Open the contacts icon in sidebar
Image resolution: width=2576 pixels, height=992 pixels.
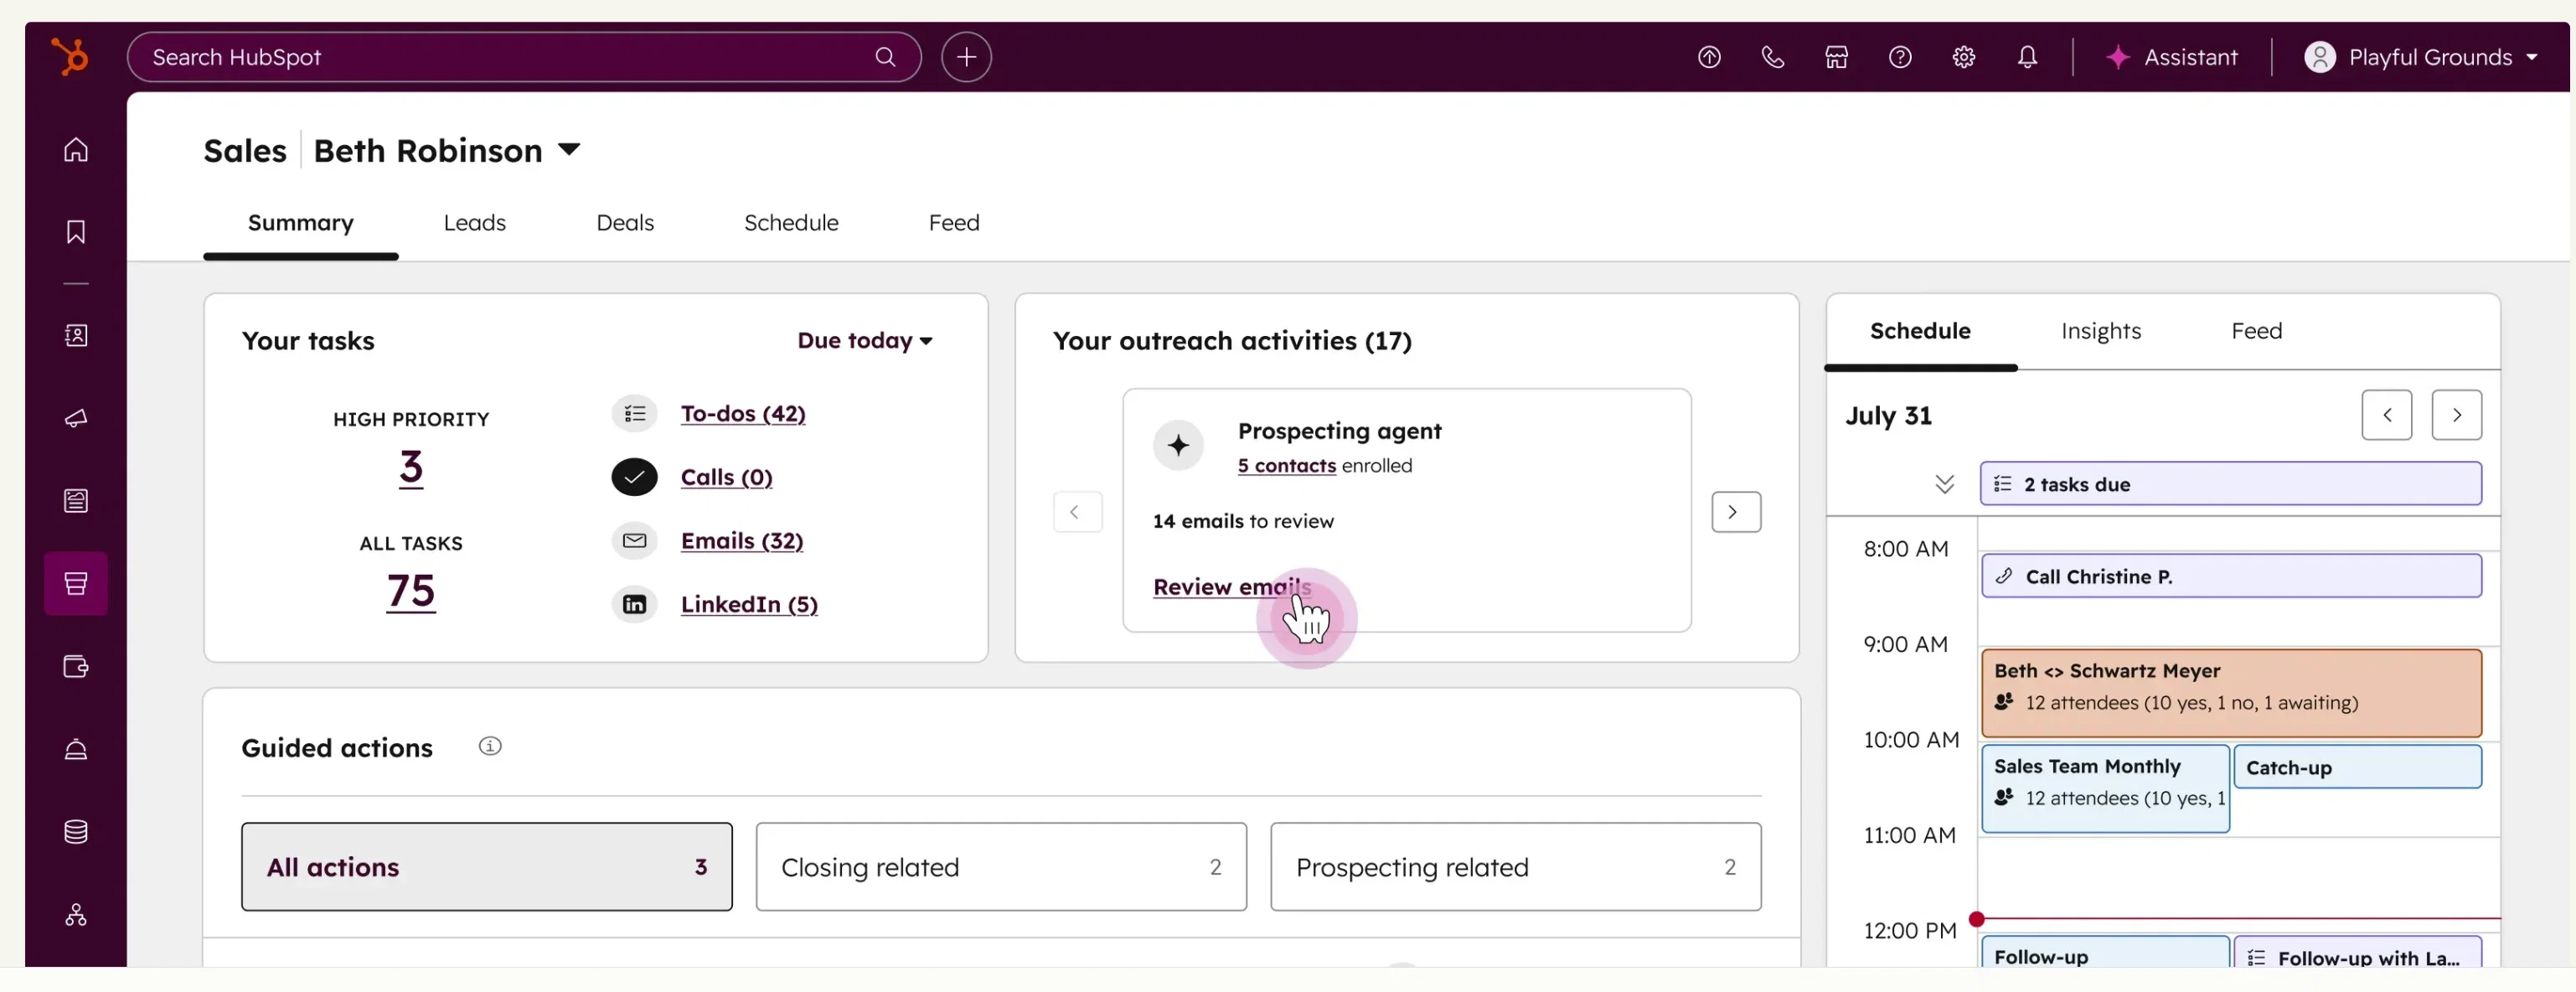coord(76,335)
